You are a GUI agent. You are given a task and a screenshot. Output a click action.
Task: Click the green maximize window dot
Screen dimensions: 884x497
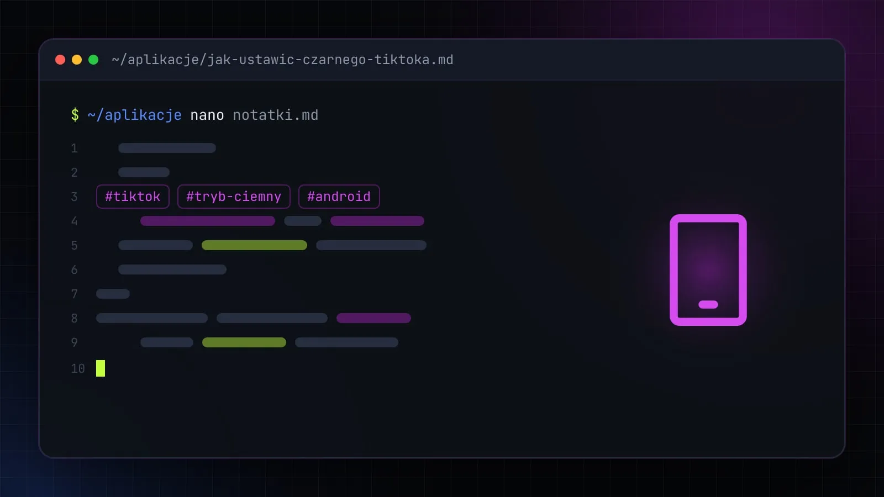(93, 60)
